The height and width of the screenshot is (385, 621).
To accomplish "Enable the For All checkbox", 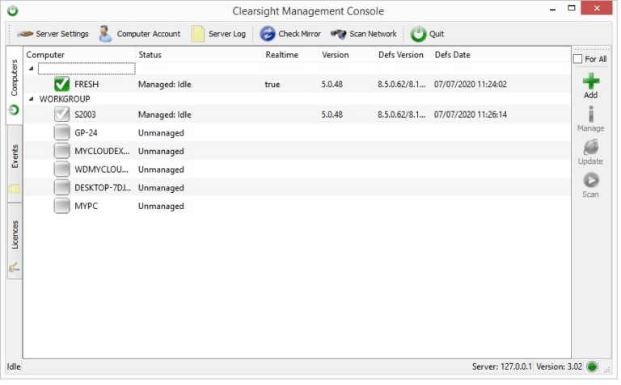I will pyautogui.click(x=578, y=59).
